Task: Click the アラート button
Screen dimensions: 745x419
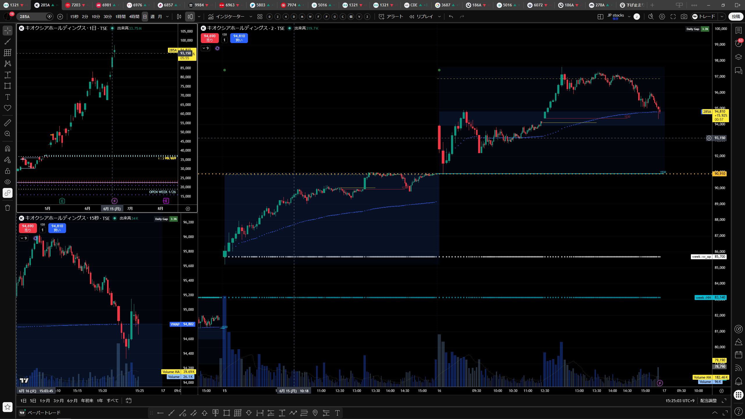Action: [x=391, y=17]
